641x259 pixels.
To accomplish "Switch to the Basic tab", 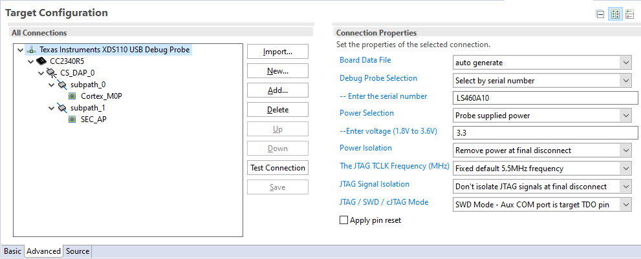I will (x=12, y=251).
